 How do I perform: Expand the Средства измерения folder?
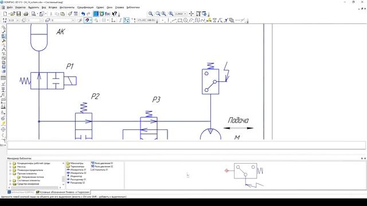[x=10, y=184]
